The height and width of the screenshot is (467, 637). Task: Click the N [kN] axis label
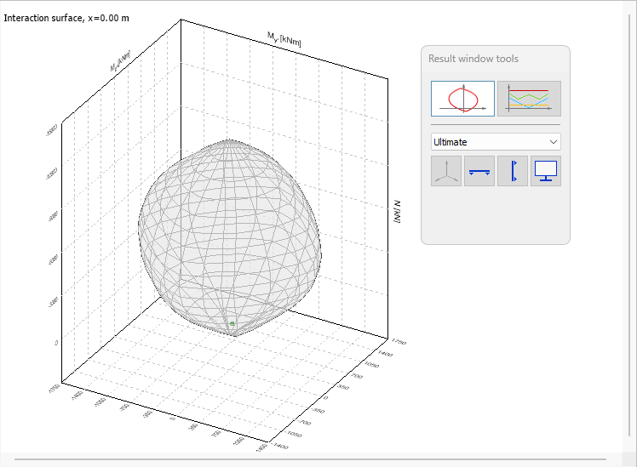click(x=397, y=212)
